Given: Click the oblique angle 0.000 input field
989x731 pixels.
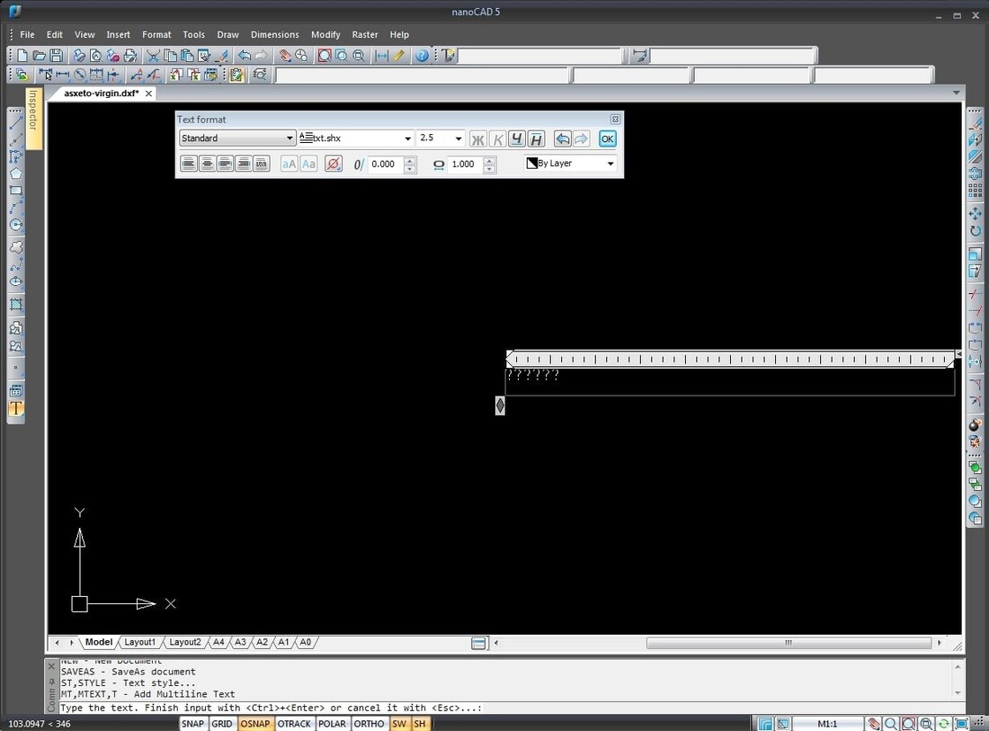Looking at the screenshot, I should (x=384, y=165).
